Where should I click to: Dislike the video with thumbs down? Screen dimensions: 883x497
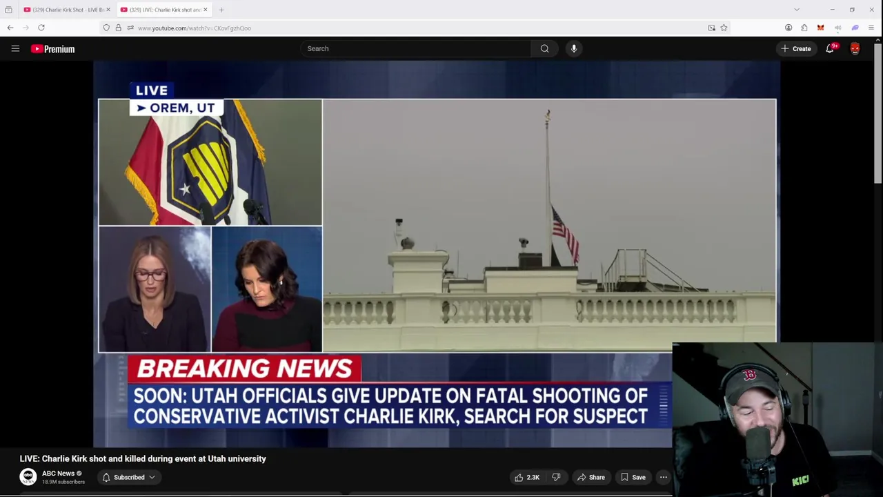[x=556, y=477]
